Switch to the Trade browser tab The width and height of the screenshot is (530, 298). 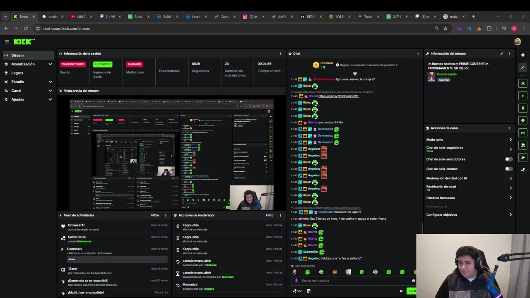click(x=368, y=17)
